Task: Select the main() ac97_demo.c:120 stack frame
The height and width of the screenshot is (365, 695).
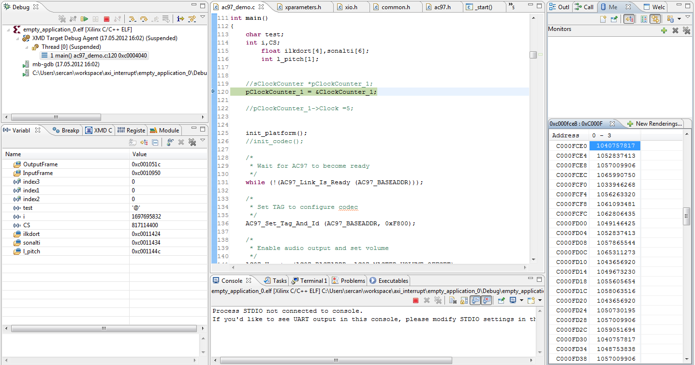Action: pos(95,56)
